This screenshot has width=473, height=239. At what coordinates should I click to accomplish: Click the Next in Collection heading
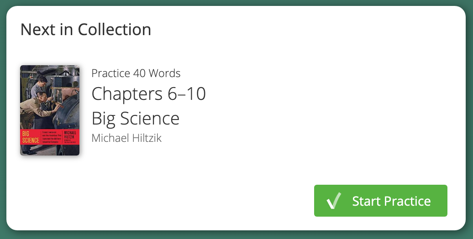pyautogui.click(x=86, y=30)
